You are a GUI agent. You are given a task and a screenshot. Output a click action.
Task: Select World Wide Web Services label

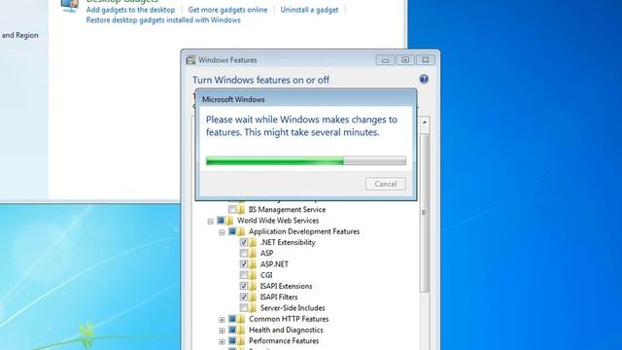[x=278, y=221]
